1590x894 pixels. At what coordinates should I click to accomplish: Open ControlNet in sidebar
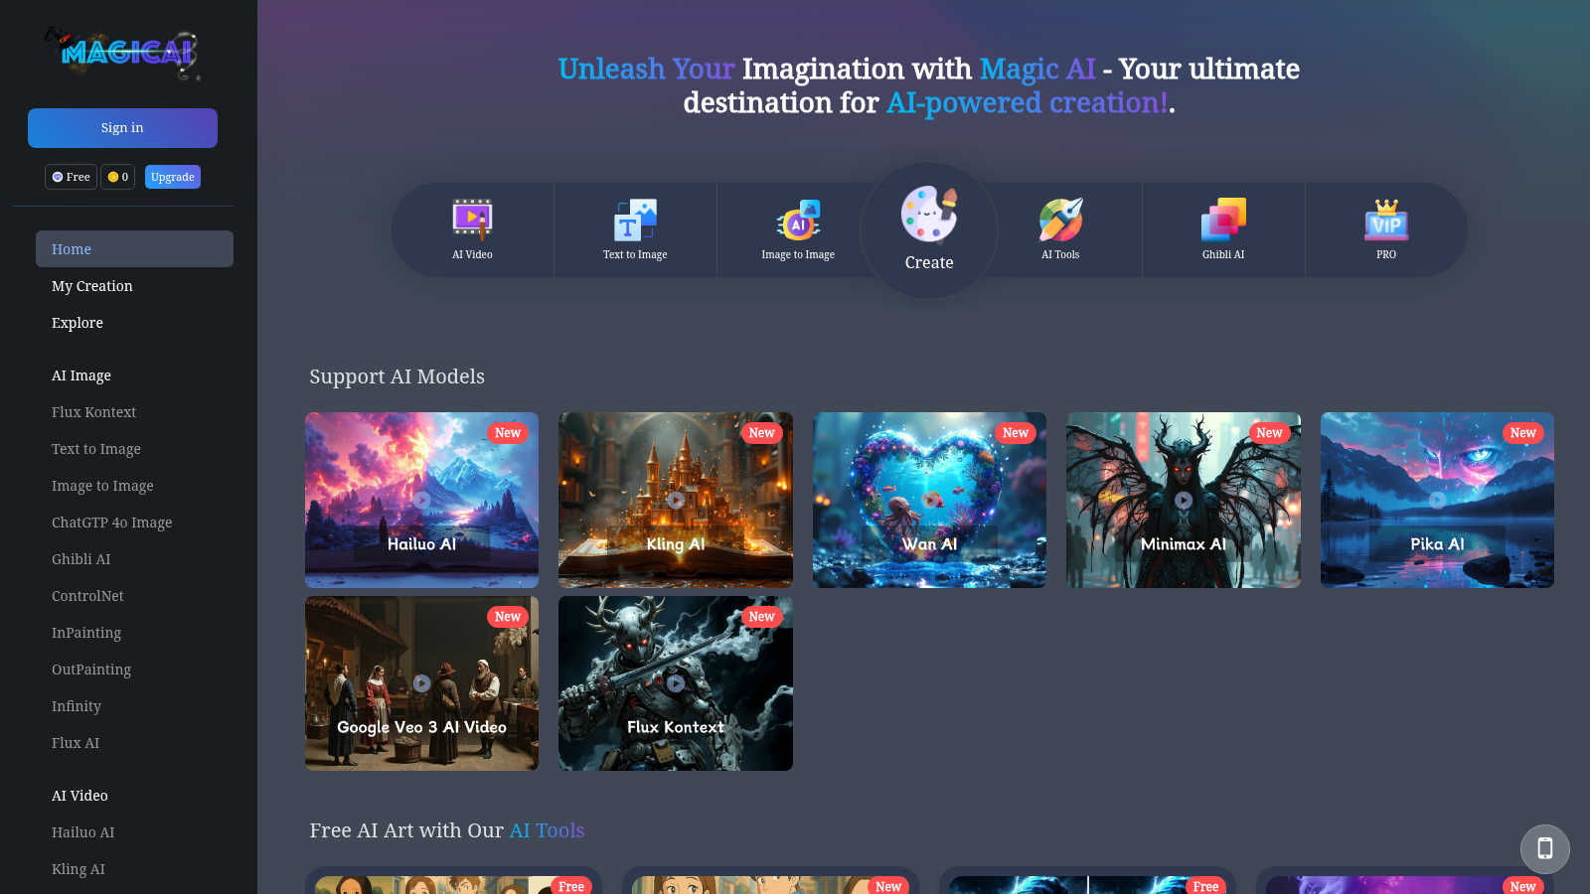(x=87, y=596)
